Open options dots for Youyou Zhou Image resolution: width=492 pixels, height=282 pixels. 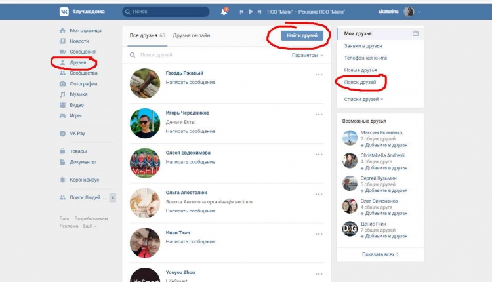[319, 274]
